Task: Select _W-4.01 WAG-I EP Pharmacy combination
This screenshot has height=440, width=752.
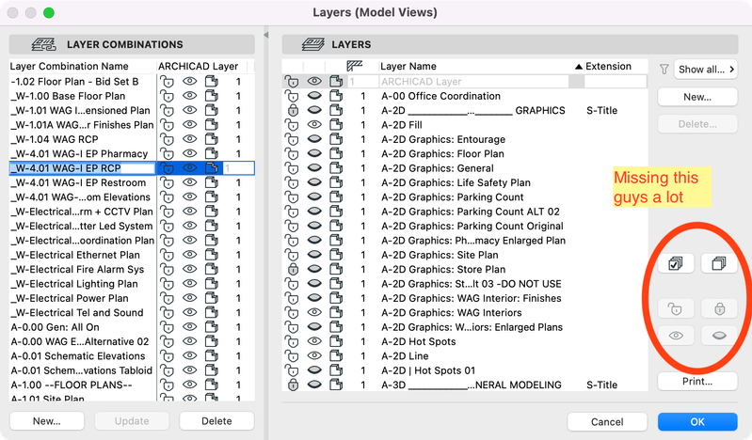Action: pos(80,154)
